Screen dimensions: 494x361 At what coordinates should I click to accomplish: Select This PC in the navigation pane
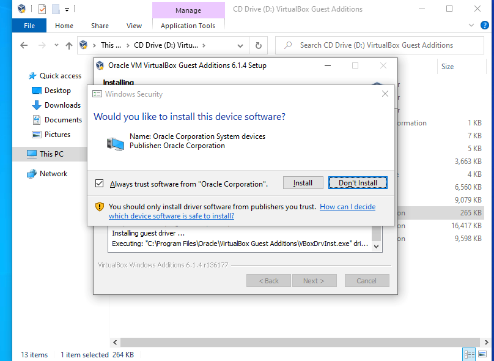coord(50,154)
